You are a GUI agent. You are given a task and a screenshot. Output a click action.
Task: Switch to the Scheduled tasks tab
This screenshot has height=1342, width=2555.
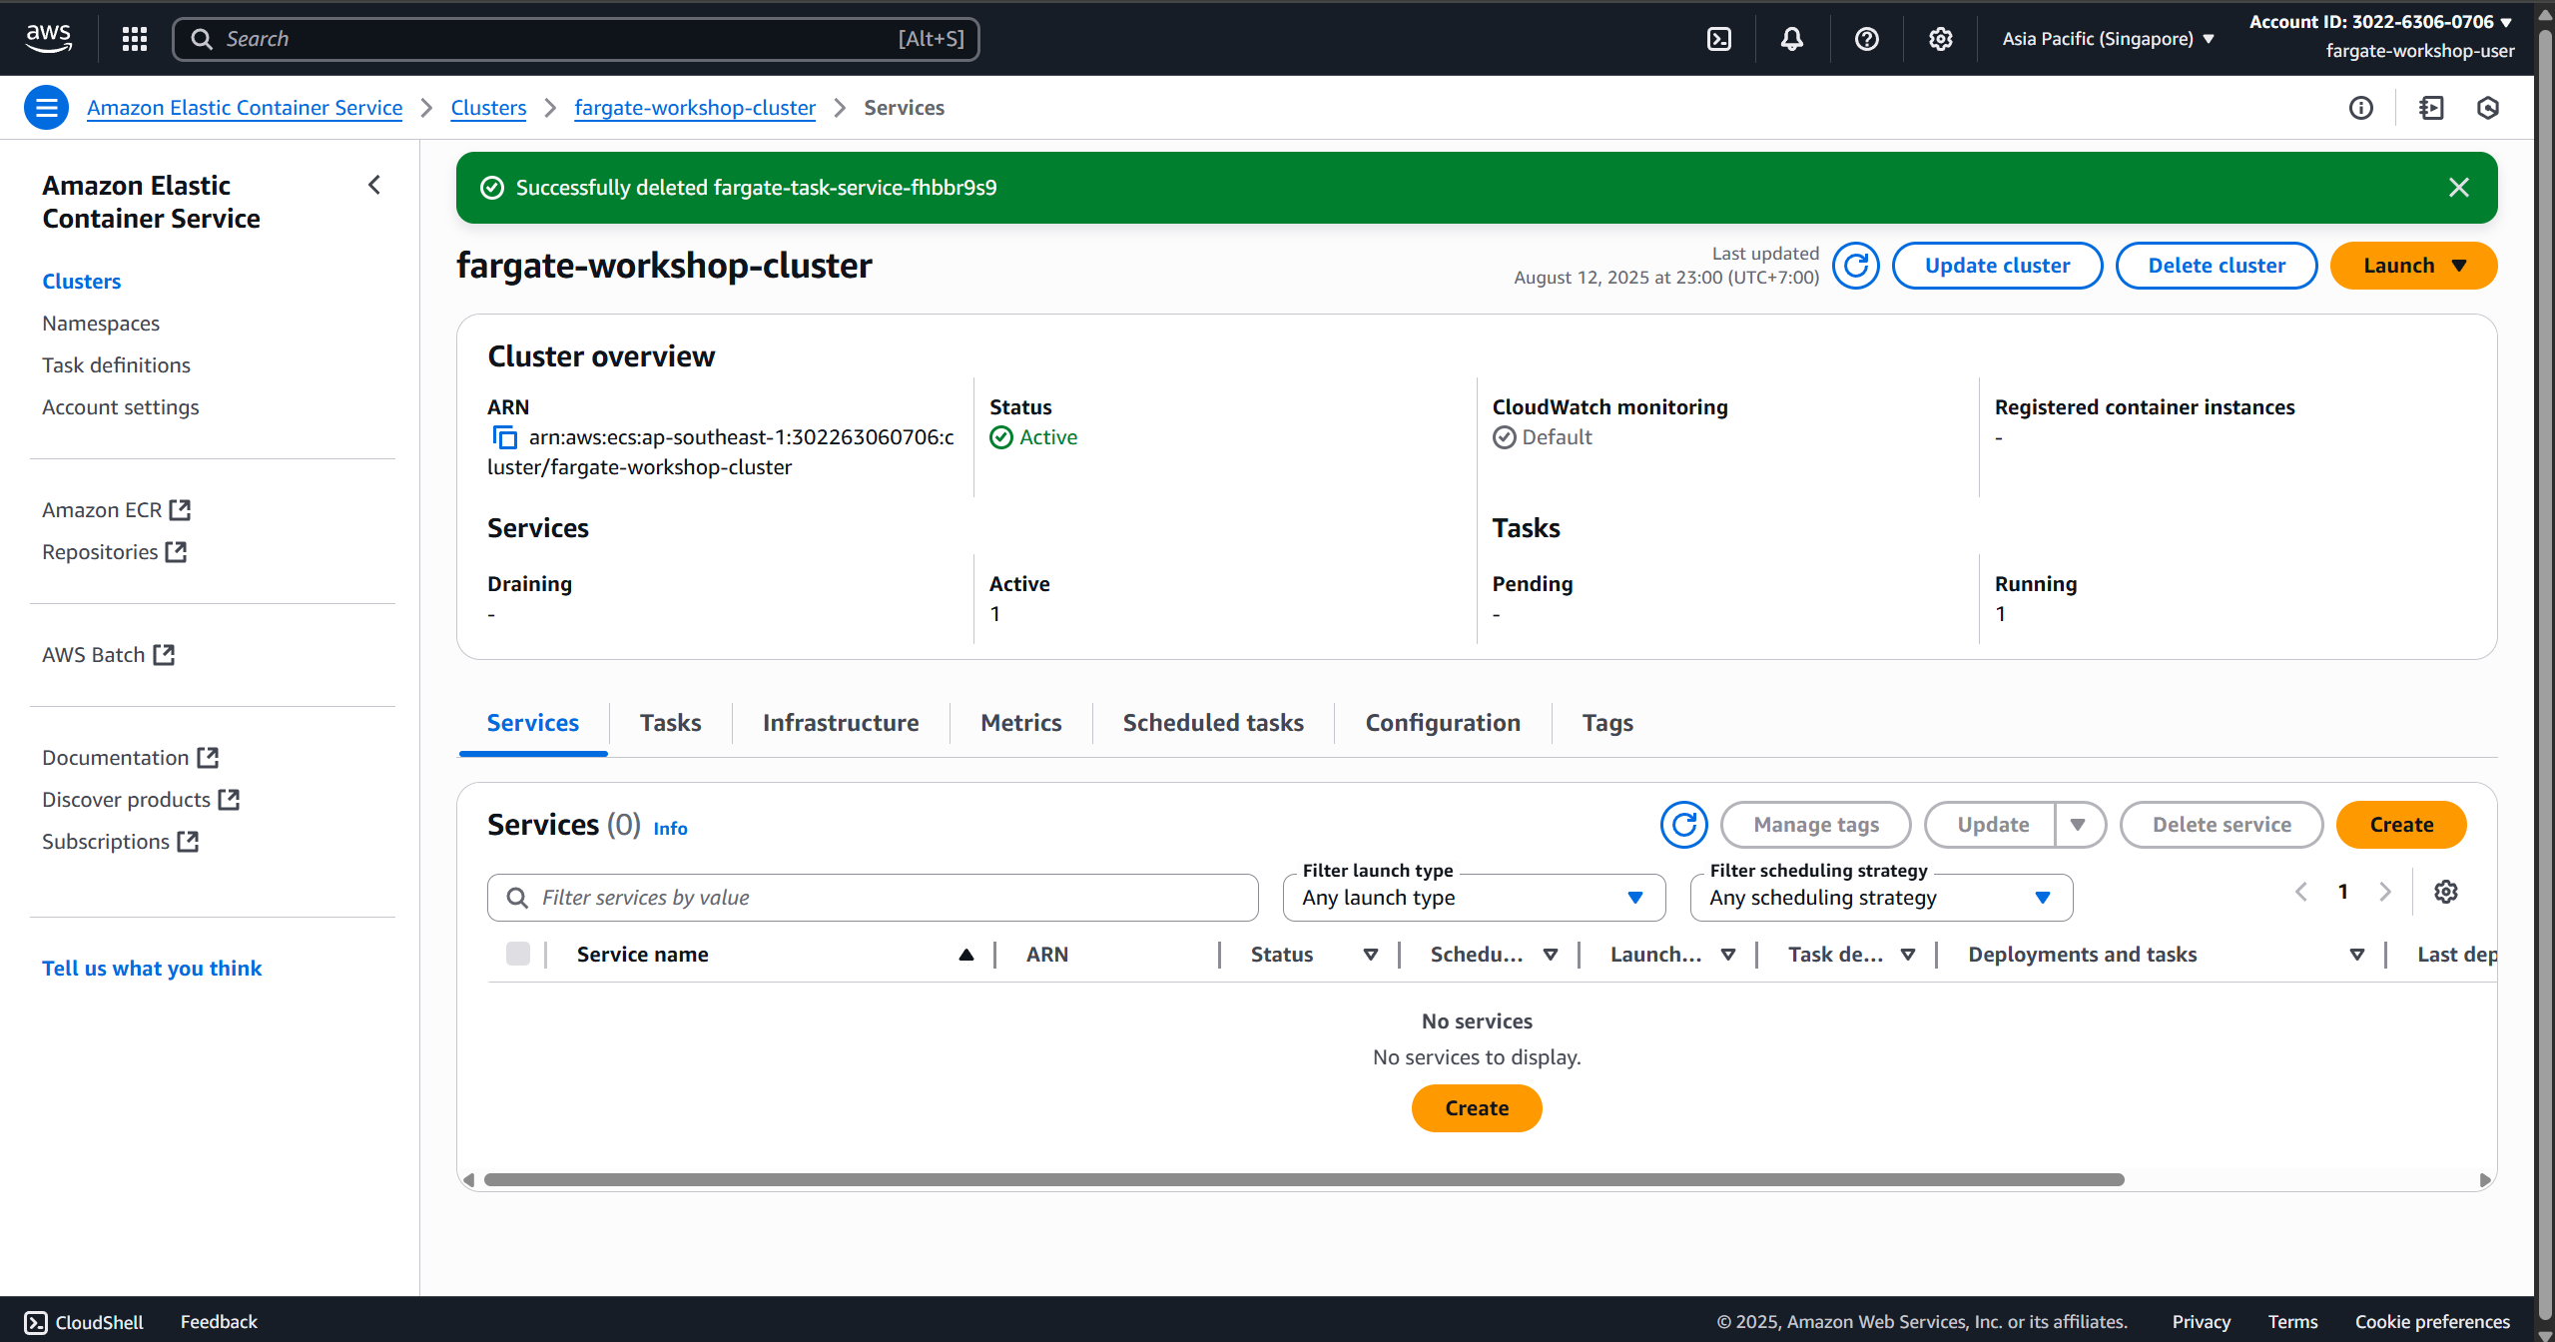pyautogui.click(x=1213, y=723)
